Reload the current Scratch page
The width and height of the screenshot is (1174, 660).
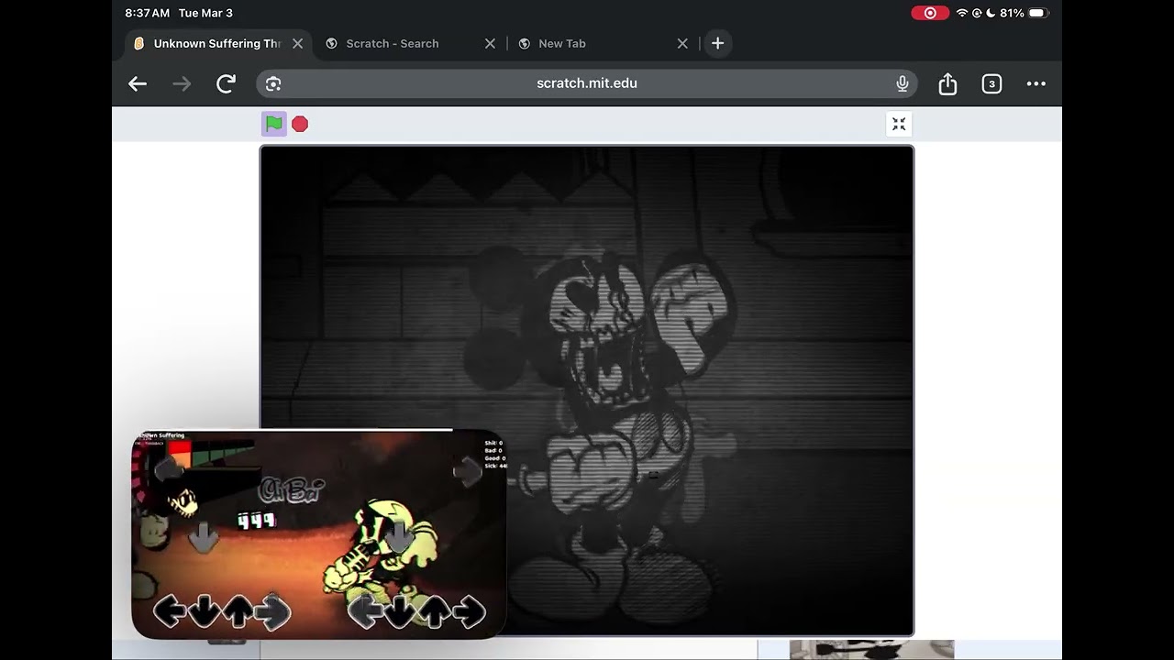pyautogui.click(x=226, y=84)
